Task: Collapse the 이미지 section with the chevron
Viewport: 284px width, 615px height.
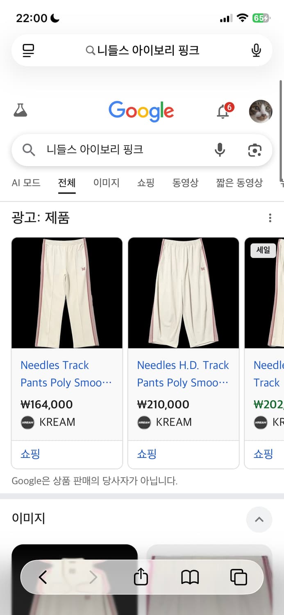Action: (x=259, y=519)
